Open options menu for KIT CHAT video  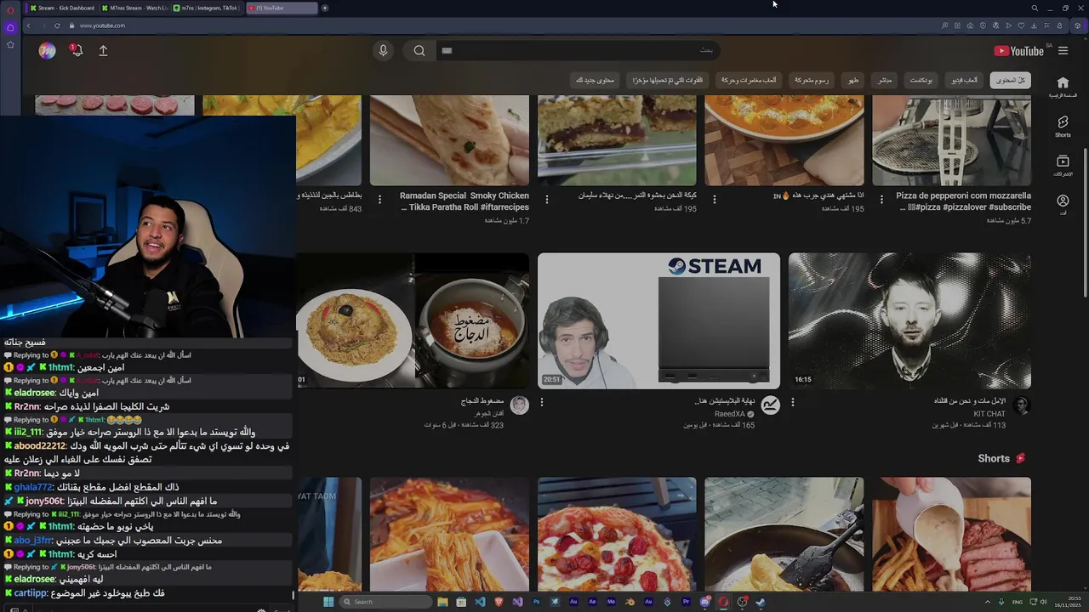click(792, 402)
